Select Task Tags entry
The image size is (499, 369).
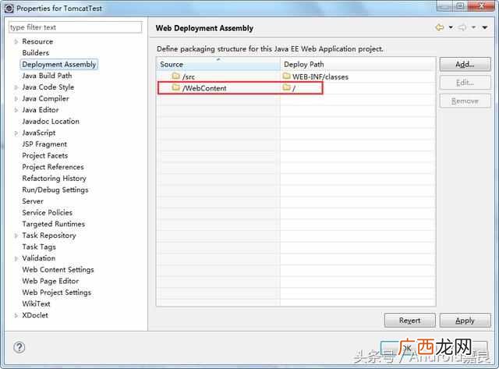point(39,247)
